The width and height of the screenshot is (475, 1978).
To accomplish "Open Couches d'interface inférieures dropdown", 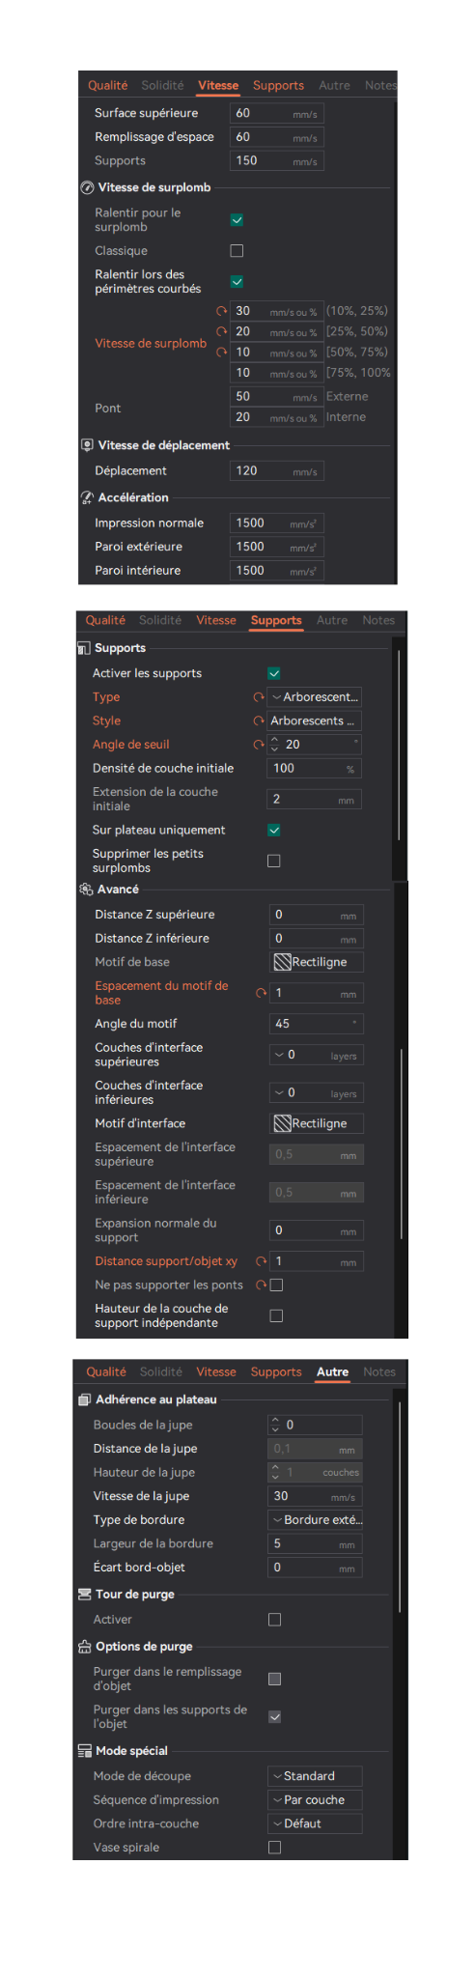I will (x=317, y=1092).
